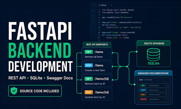
Task: Select the /items path in the POST endpoint card
Action: [x=99, y=65]
